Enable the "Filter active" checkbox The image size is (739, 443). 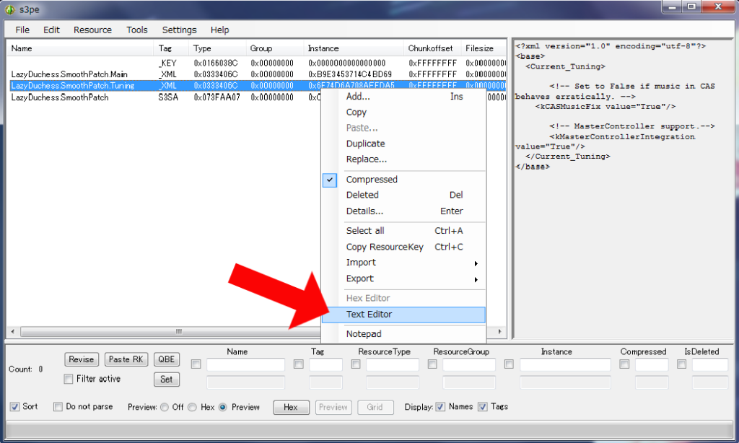(x=69, y=379)
